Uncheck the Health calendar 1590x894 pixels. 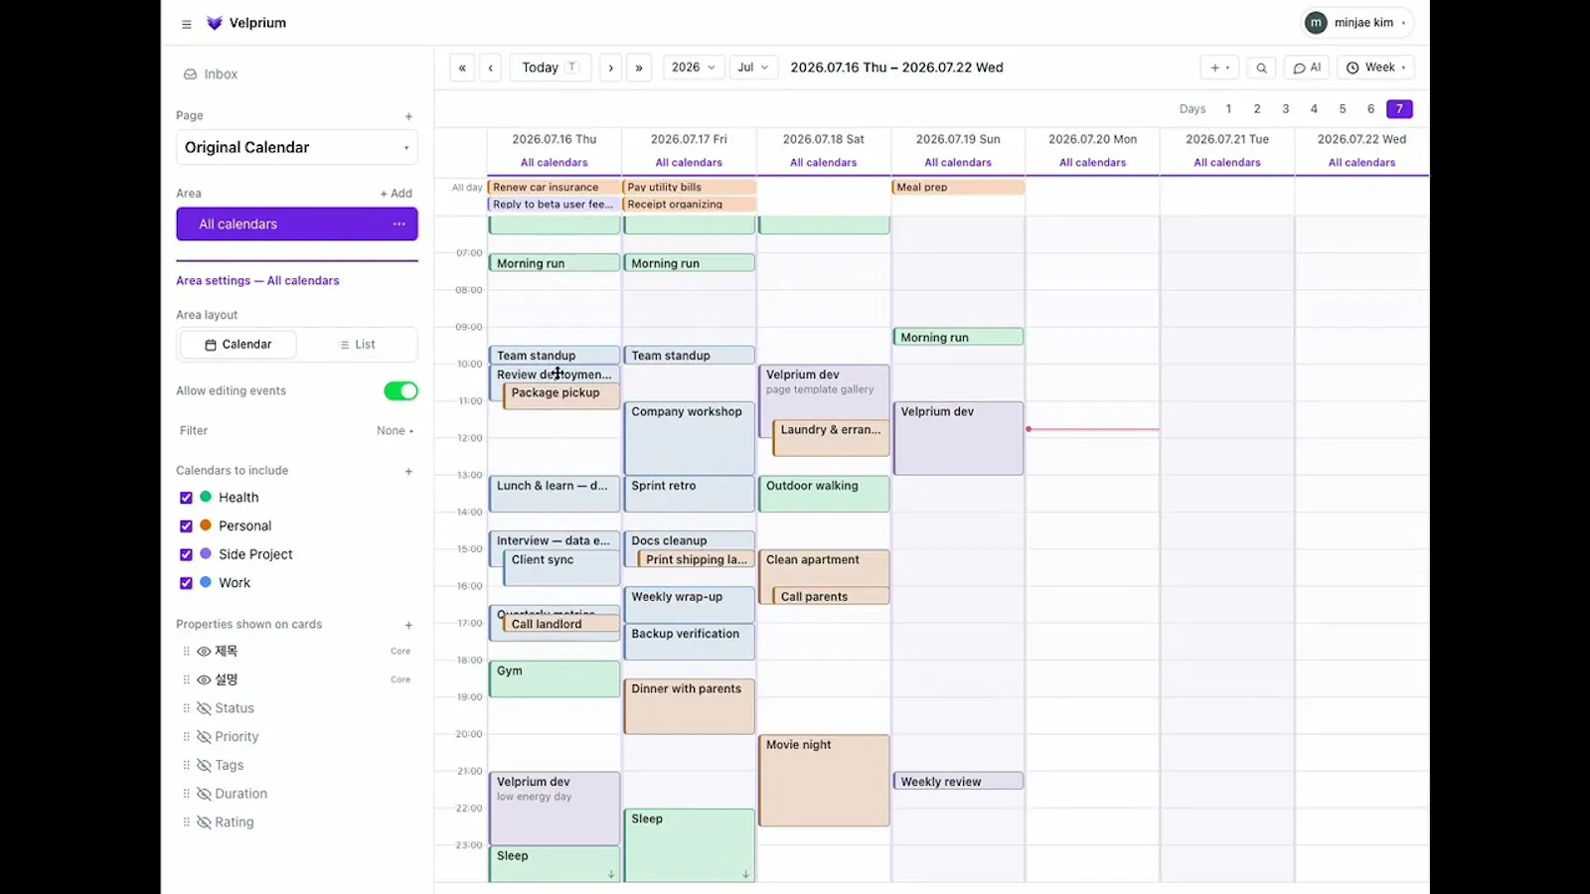[x=186, y=498]
